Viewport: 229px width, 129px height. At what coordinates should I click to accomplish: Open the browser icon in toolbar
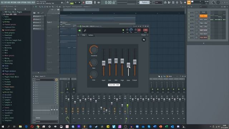click(x=181, y=3)
